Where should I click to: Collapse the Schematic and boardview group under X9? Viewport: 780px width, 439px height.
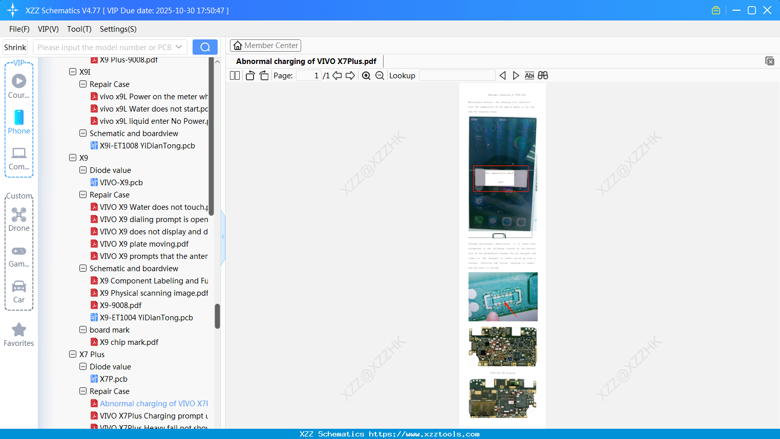(83, 269)
